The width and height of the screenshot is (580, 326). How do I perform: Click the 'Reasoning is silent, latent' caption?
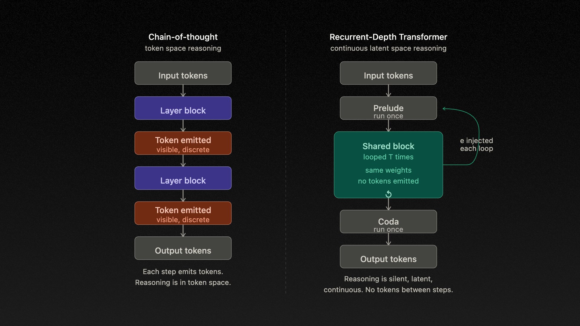(x=388, y=279)
